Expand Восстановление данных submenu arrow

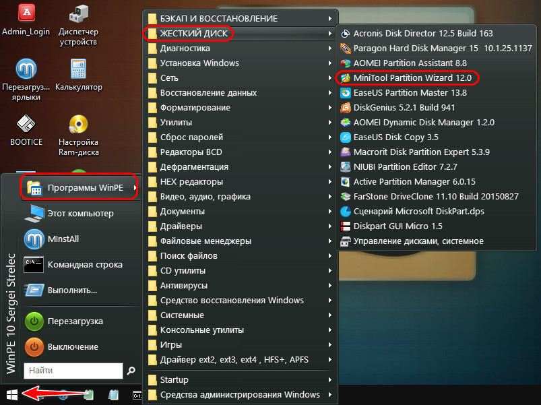330,93
